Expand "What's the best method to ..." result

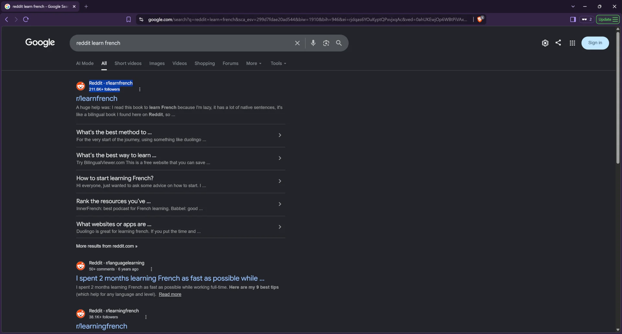click(181, 136)
